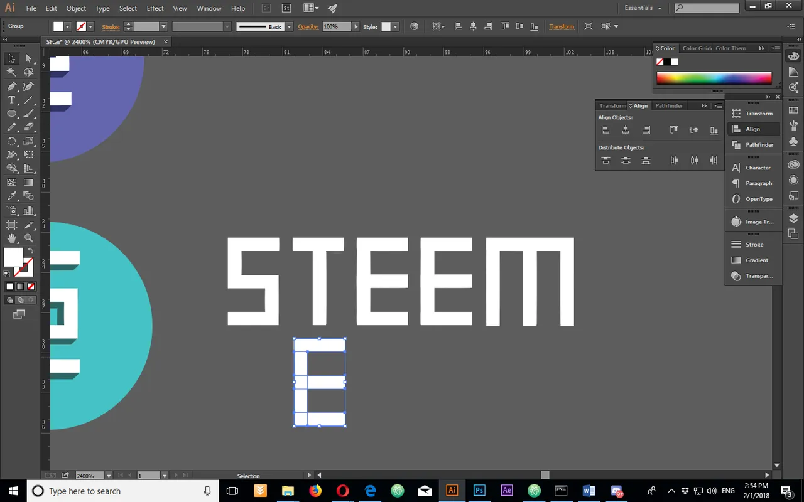Open the Essentials workspace switcher

643,8
